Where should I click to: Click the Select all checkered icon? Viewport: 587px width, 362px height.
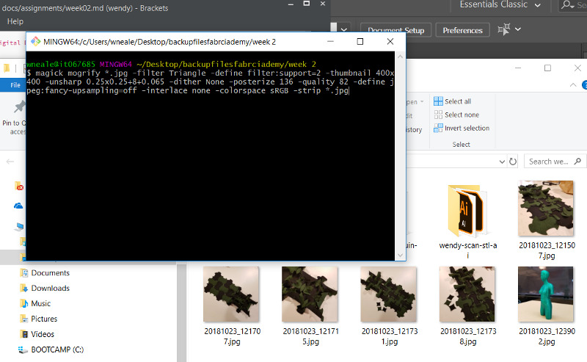[438, 101]
